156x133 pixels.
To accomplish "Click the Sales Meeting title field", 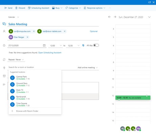I will tap(53, 24).
